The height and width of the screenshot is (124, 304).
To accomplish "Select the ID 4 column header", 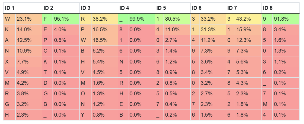I will tap(136, 8).
